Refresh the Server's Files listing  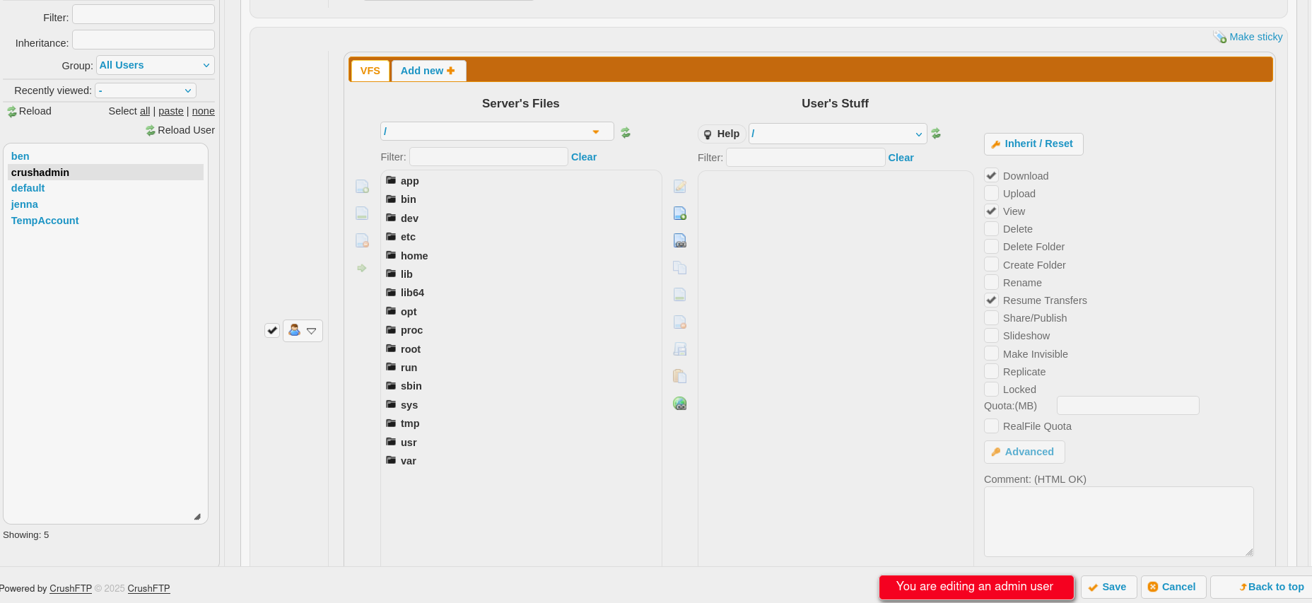(x=626, y=132)
